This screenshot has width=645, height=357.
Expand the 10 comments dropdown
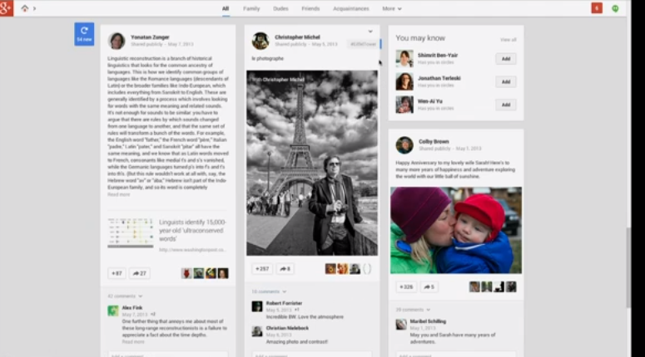(269, 291)
